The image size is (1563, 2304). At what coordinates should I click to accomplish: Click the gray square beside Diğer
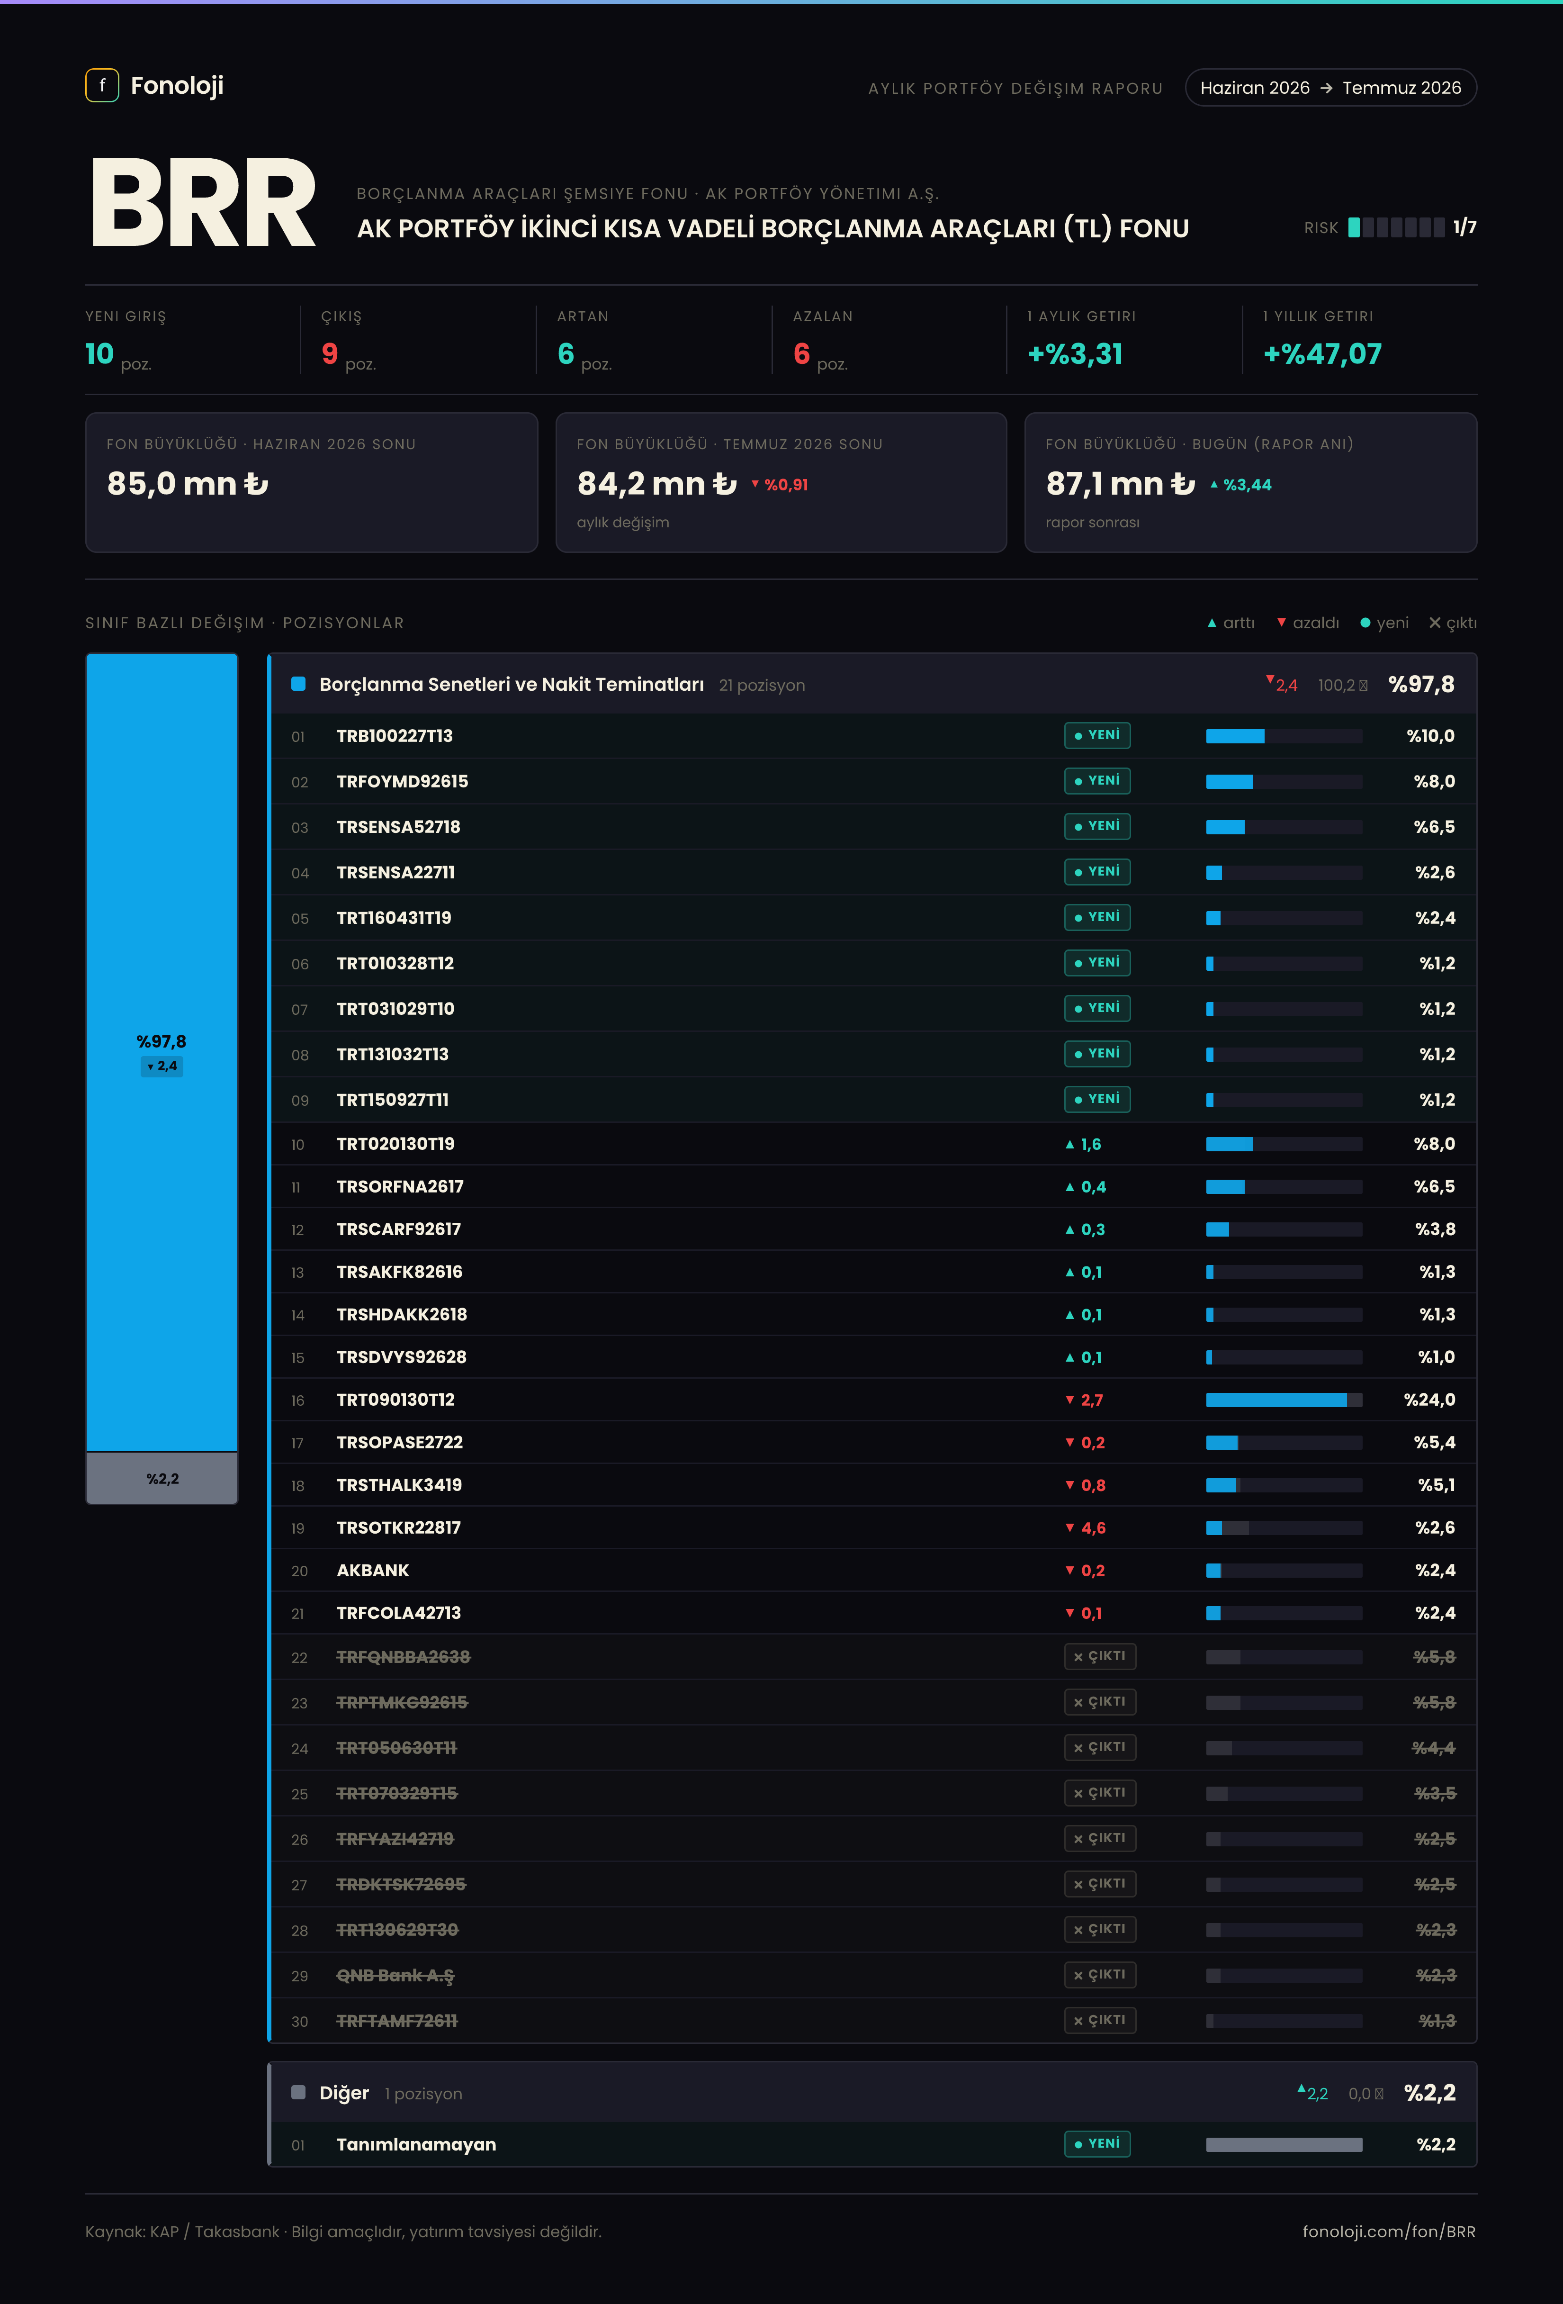(298, 2093)
